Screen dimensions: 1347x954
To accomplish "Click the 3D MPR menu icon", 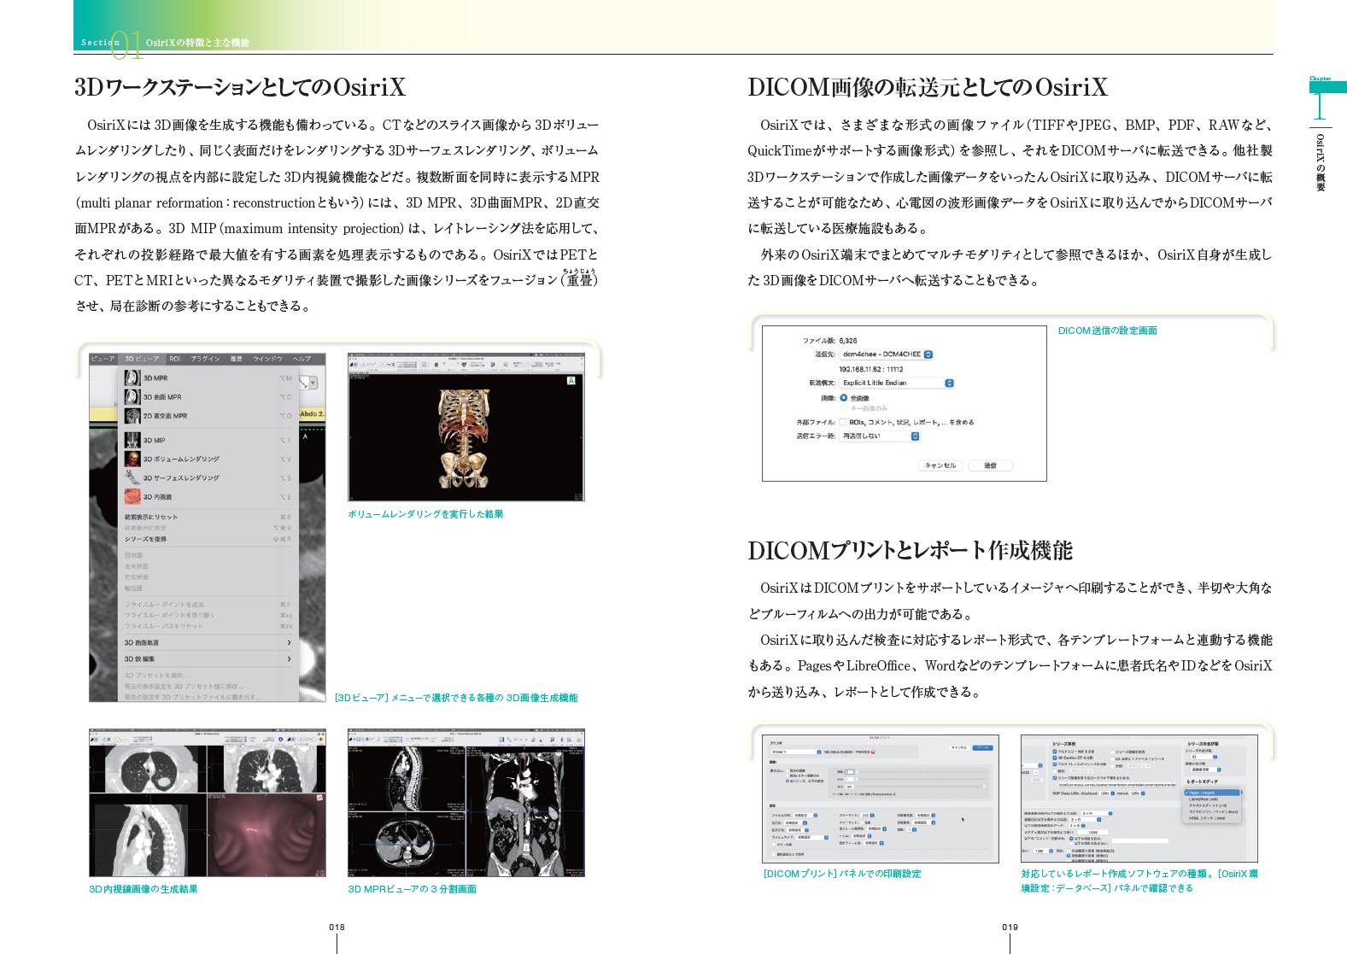I will 132,378.
